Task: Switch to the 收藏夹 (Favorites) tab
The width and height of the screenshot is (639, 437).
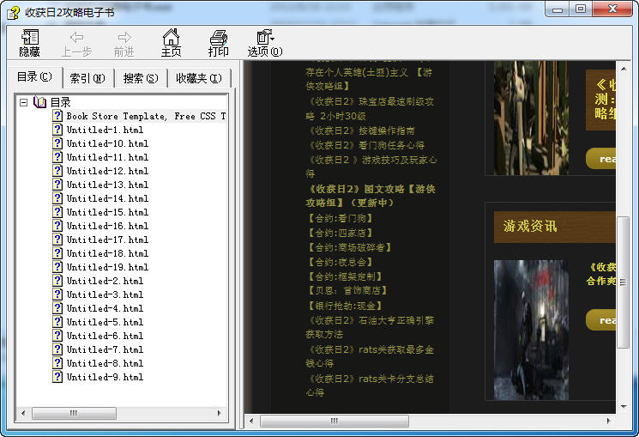Action: pyautogui.click(x=199, y=78)
